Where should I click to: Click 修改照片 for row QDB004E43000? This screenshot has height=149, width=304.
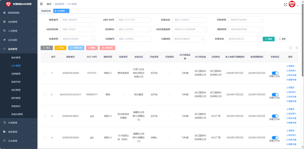291,71
